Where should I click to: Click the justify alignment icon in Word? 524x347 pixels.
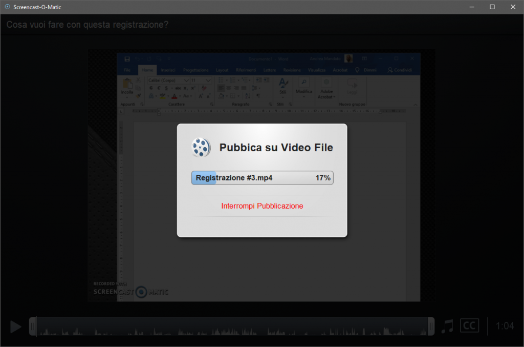(244, 88)
